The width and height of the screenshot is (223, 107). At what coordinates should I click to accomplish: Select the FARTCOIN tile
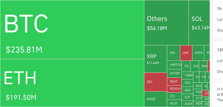[x=174, y=65]
